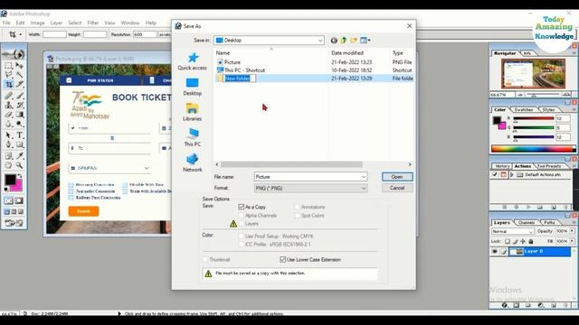Screen dimensions: 579x325
Task: Expand the Default Actions.atn set
Action: [x=511, y=174]
